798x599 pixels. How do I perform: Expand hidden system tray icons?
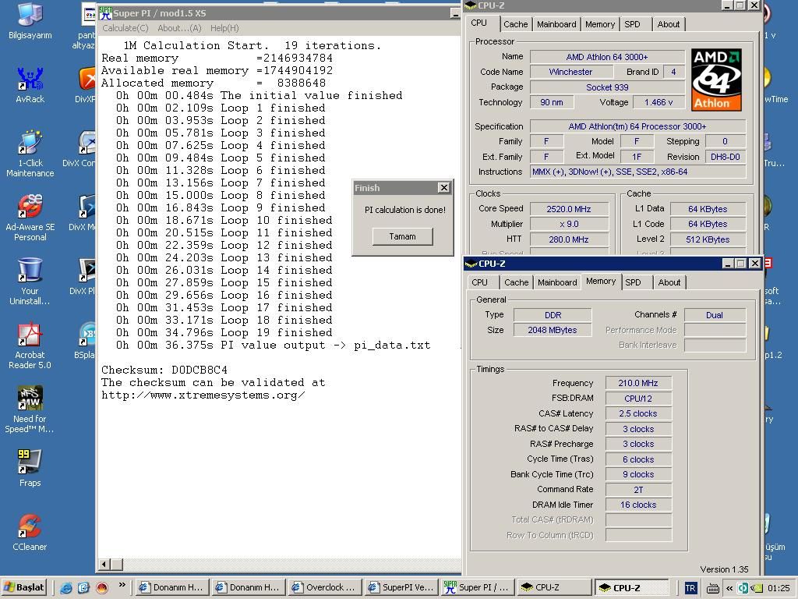(729, 588)
